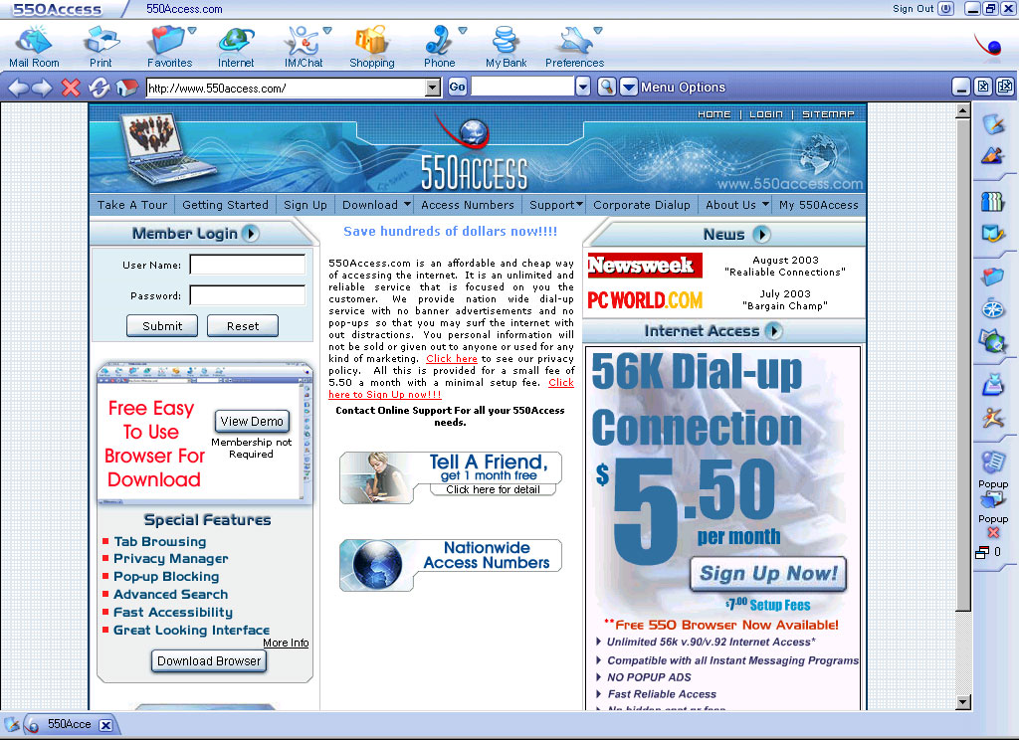Viewport: 1019px width, 740px height.
Task: Open the Nationwide Access Numbers banner
Action: pyautogui.click(x=451, y=565)
